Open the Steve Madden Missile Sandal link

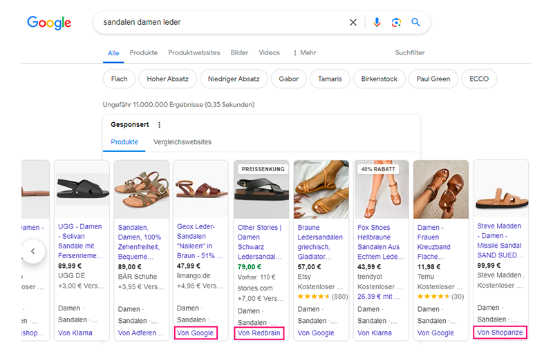[x=500, y=240]
